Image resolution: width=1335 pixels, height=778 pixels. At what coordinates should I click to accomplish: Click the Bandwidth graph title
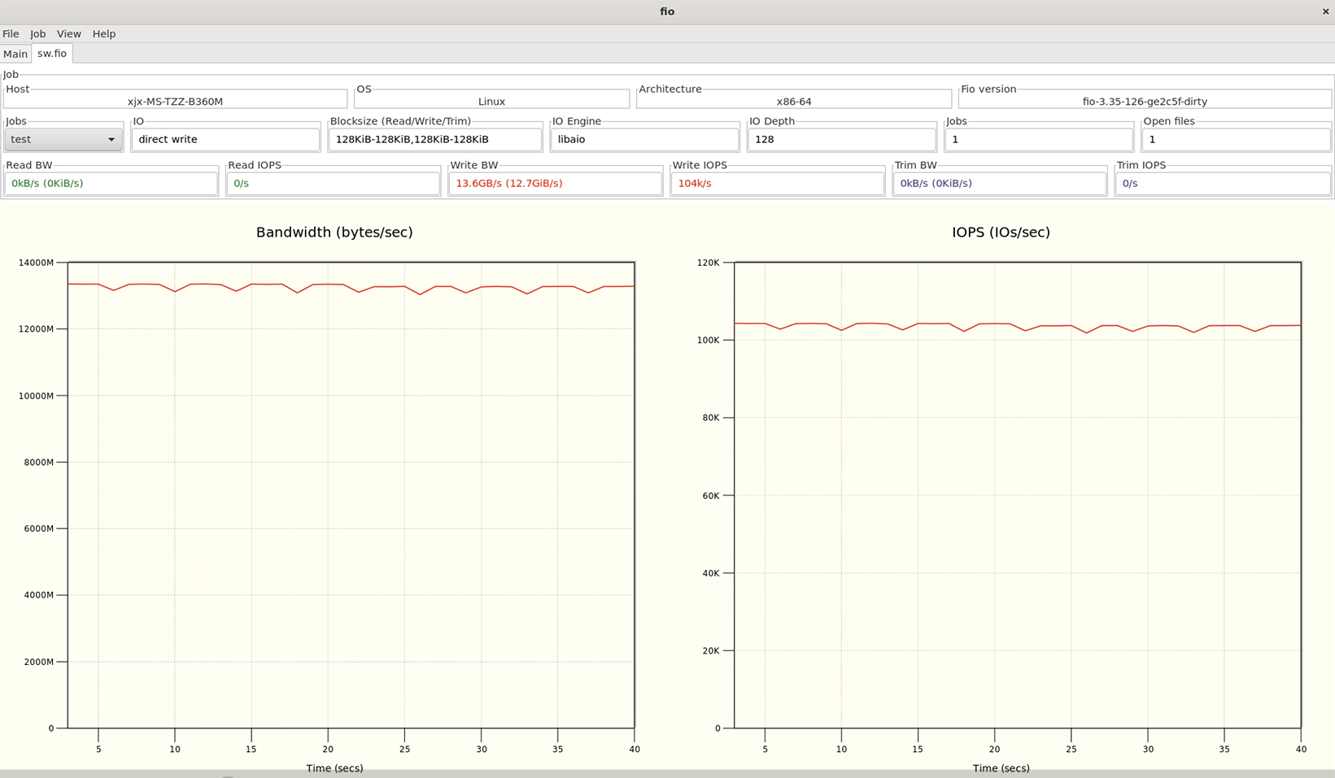pos(334,233)
